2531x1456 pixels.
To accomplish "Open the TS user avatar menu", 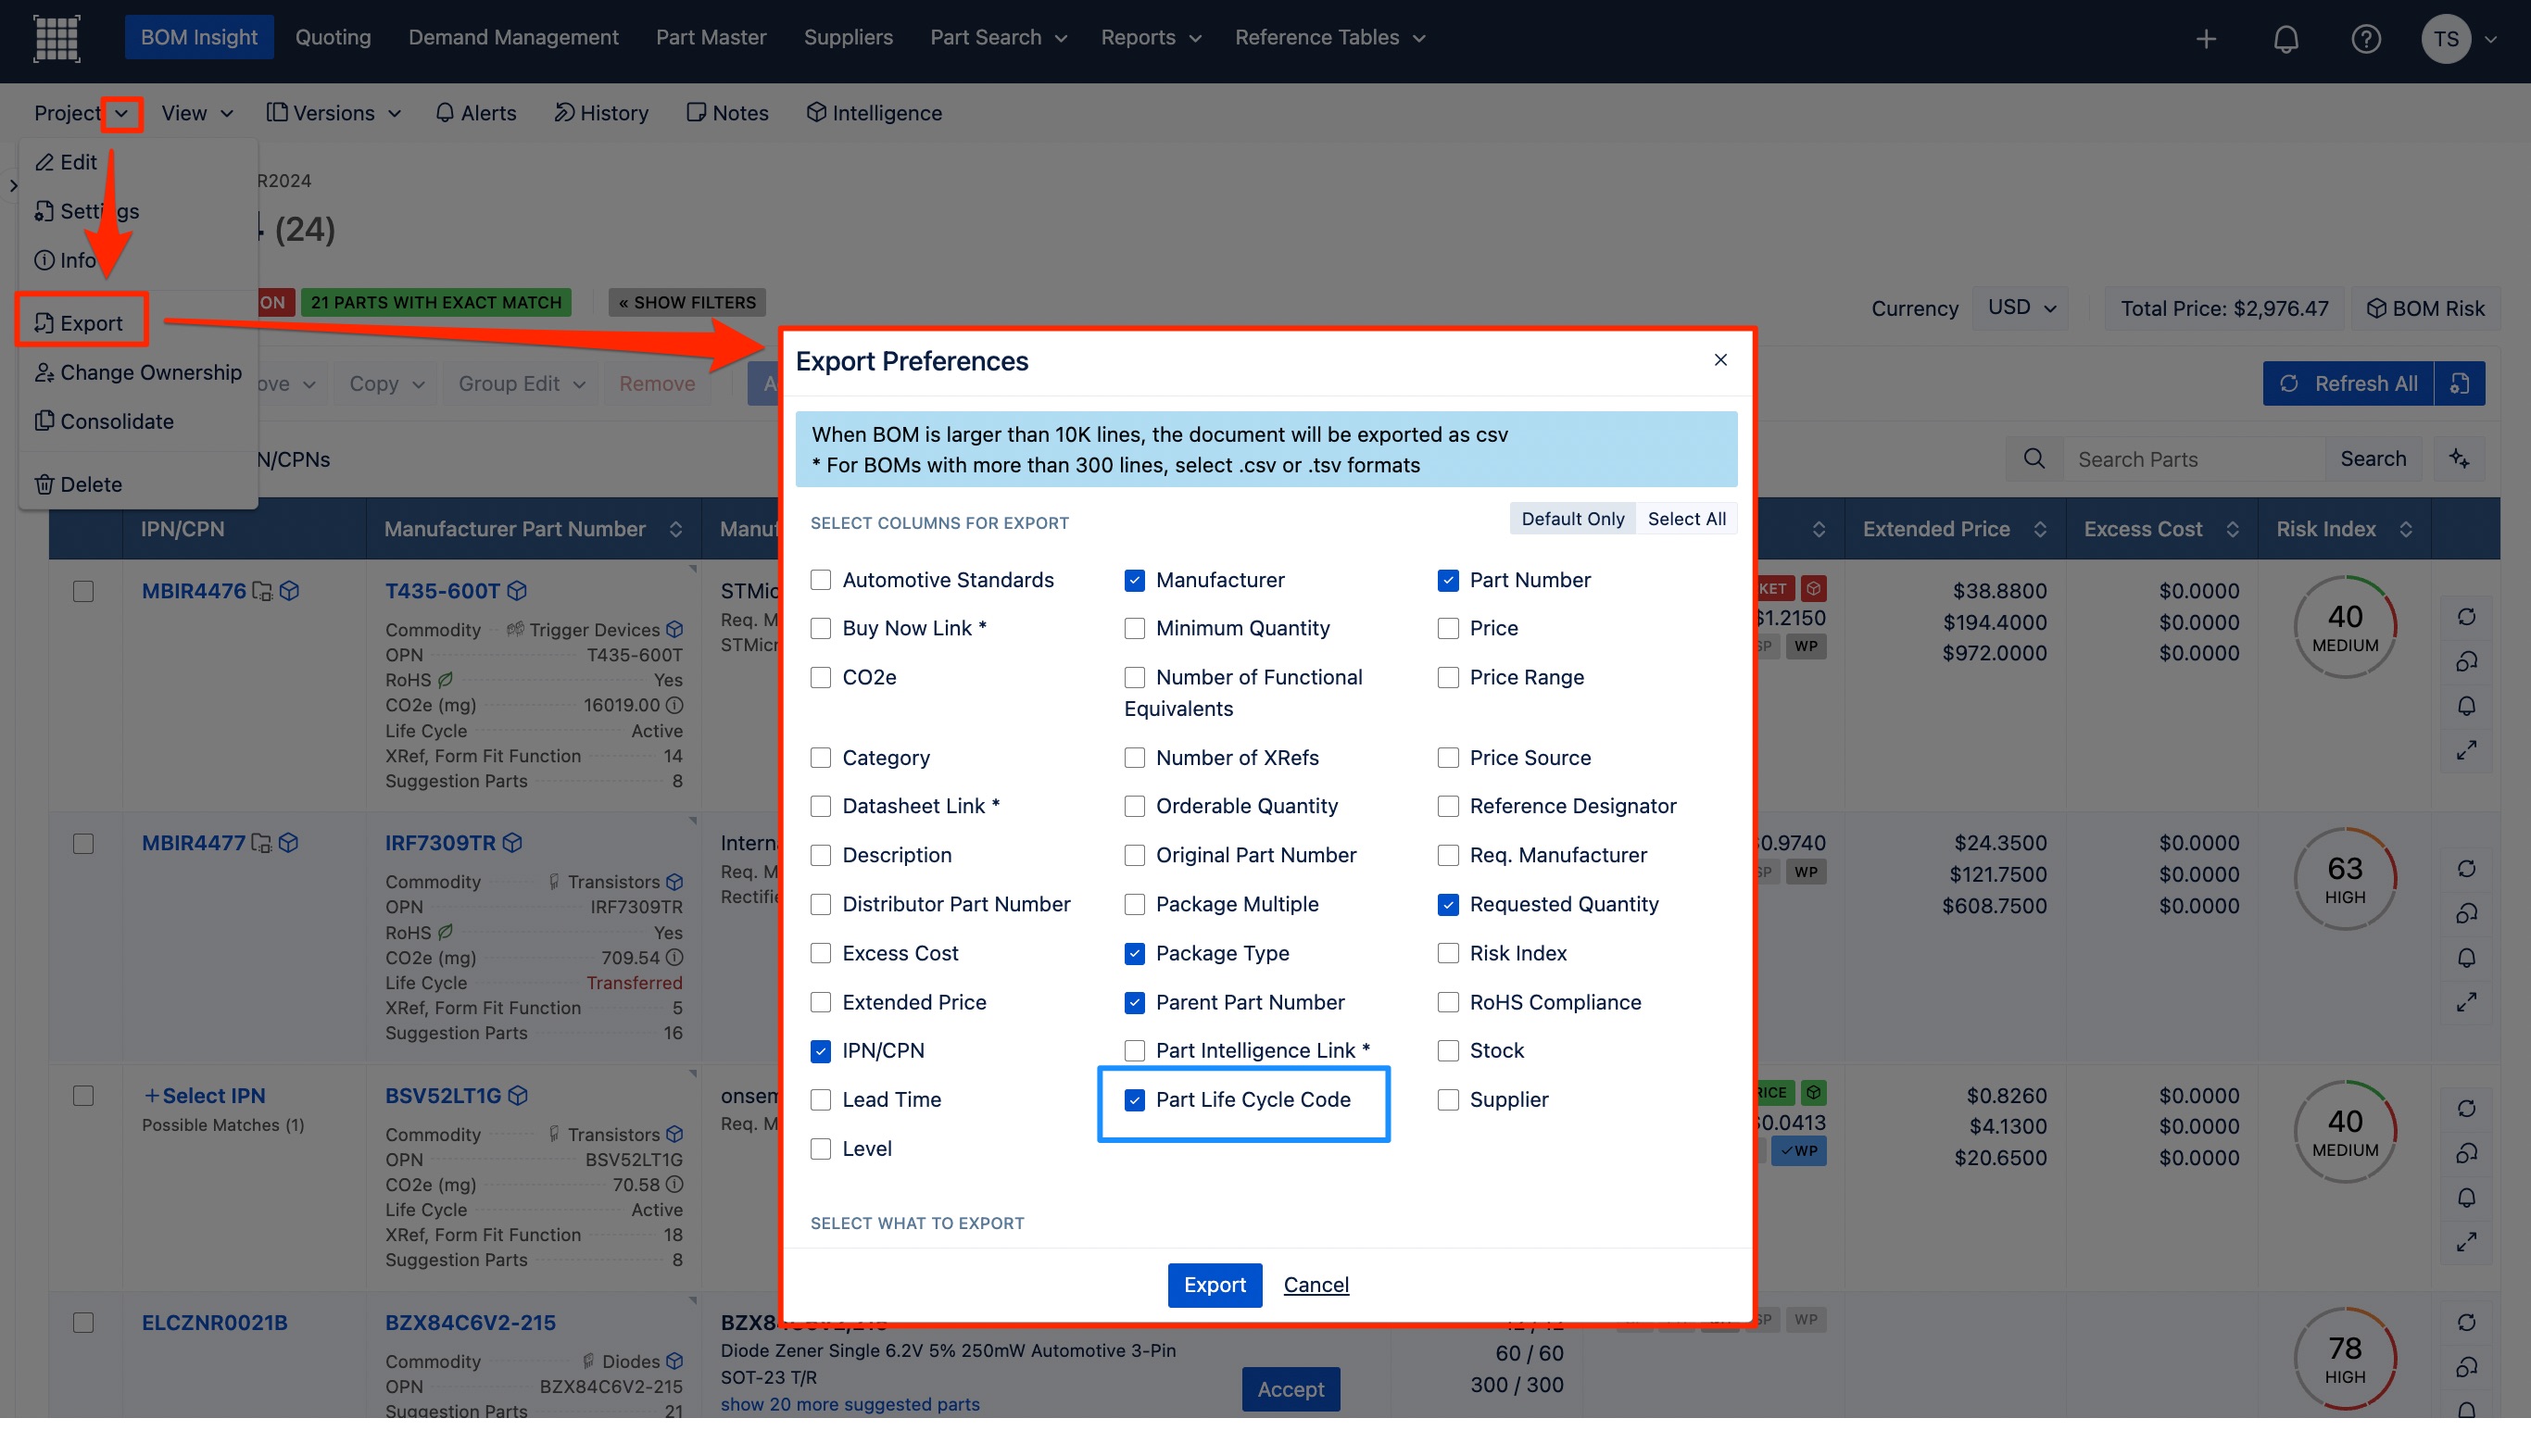I will [x=2446, y=39].
